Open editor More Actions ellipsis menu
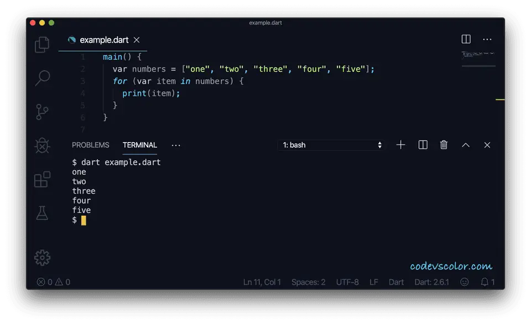This screenshot has width=531, height=324. pyautogui.click(x=487, y=40)
